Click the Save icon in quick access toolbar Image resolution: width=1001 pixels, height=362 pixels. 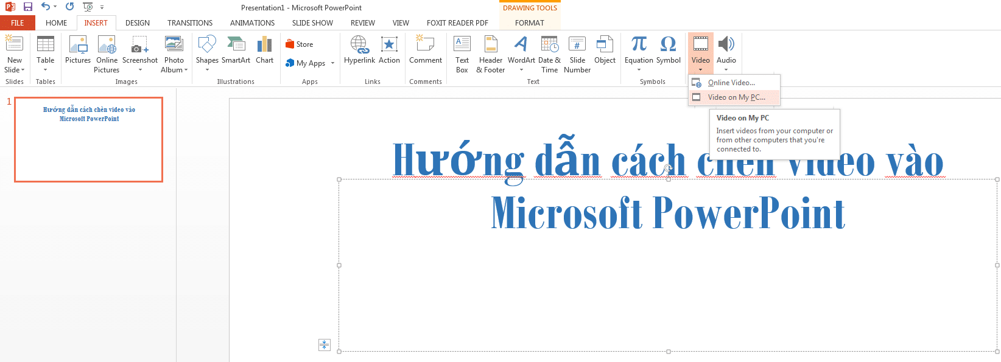pos(28,7)
